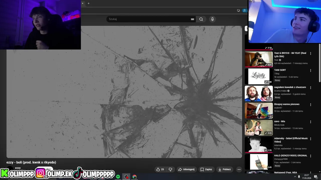Image resolution: width=321 pixels, height=180 pixels.
Task: Click the YouTube search magnifier button
Action: tap(201, 19)
